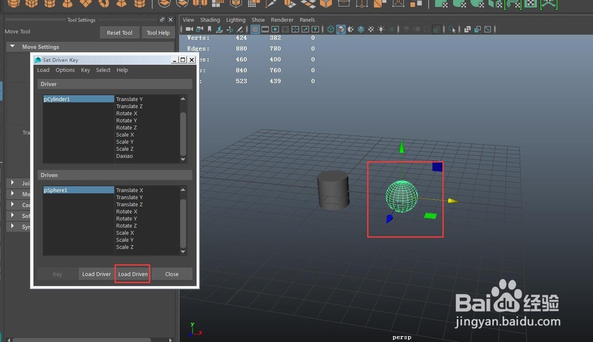This screenshot has height=342, width=593.
Task: Click the yellow X-axis move arrow handle
Action: coord(452,201)
